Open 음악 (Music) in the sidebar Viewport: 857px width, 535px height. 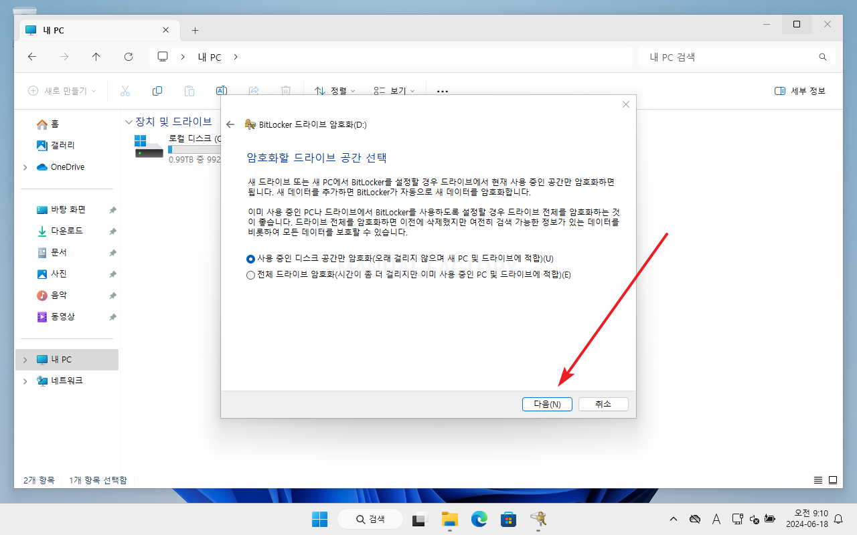click(x=66, y=295)
